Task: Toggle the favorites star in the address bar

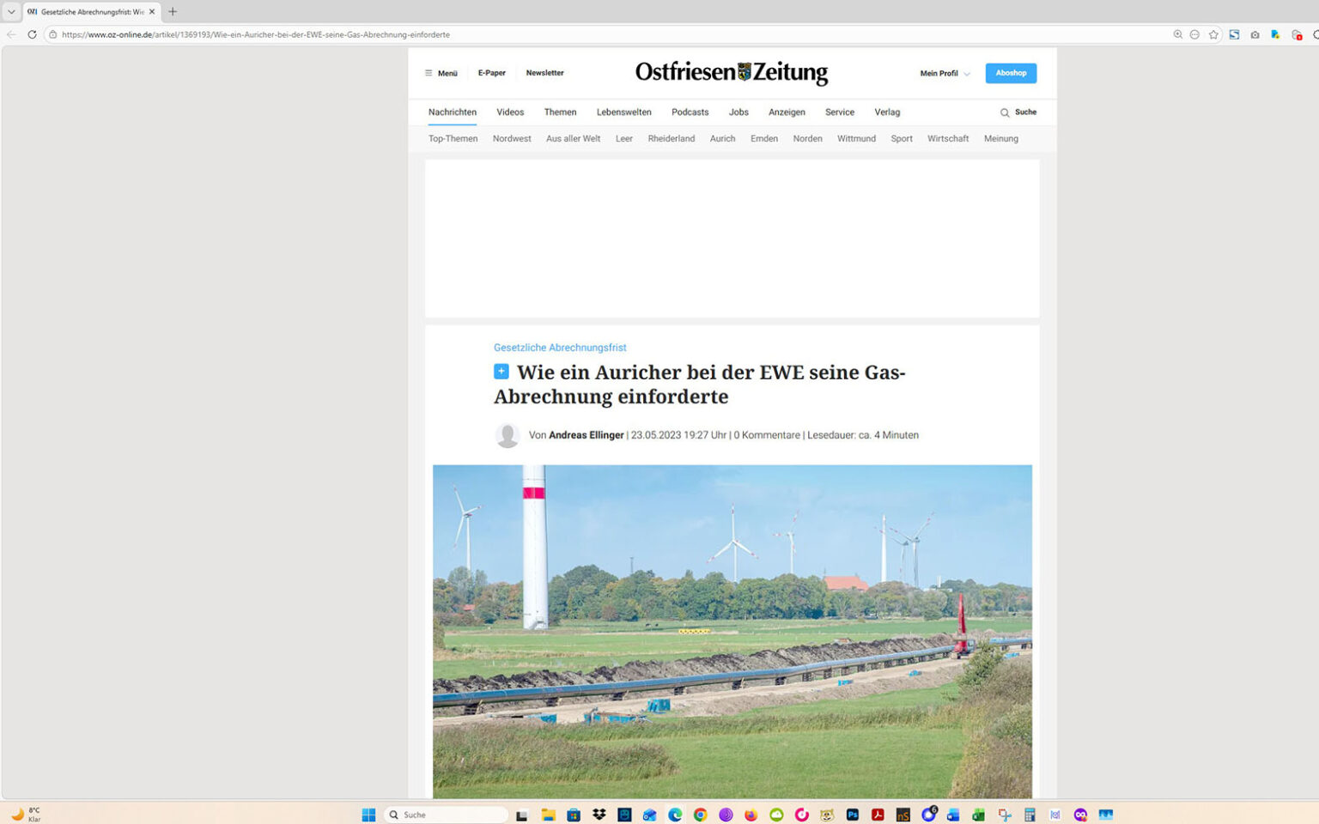Action: [1213, 34]
